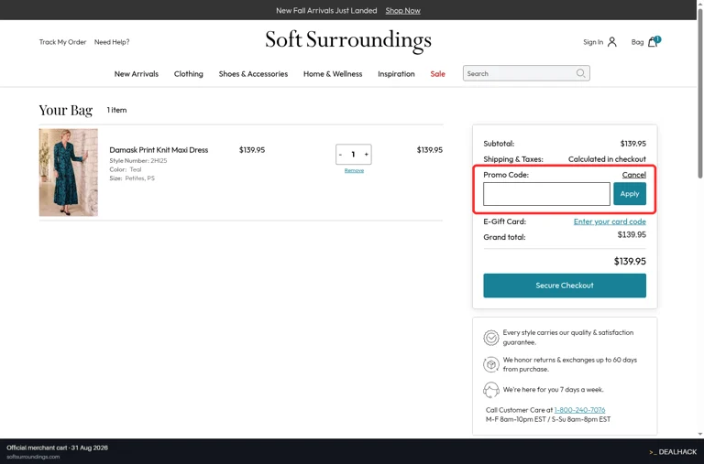Click the Soft Surroundings logo
This screenshot has height=464, width=704.
click(348, 40)
